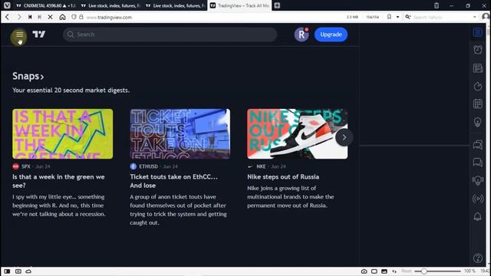Open the user profile avatar R
The image size is (491, 276).
[302, 34]
